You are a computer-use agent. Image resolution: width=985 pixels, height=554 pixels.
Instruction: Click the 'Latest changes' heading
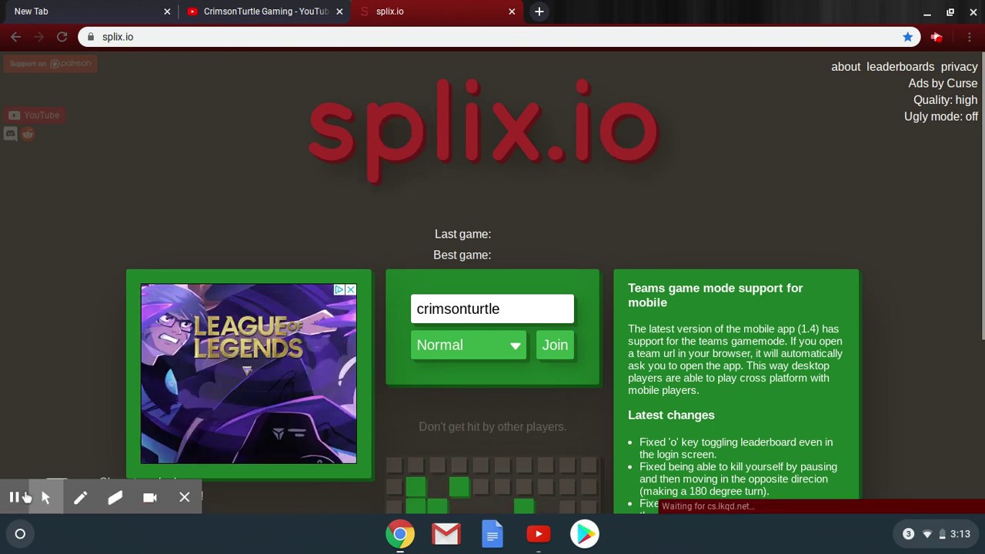[671, 415]
